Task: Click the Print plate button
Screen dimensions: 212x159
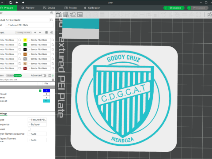Action: (200, 8)
